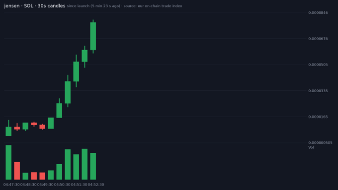Viewport: 338px width, 190px height.
Task: Click the chart title "jensen · SOL · 30s candles"
Action: [x=34, y=6]
